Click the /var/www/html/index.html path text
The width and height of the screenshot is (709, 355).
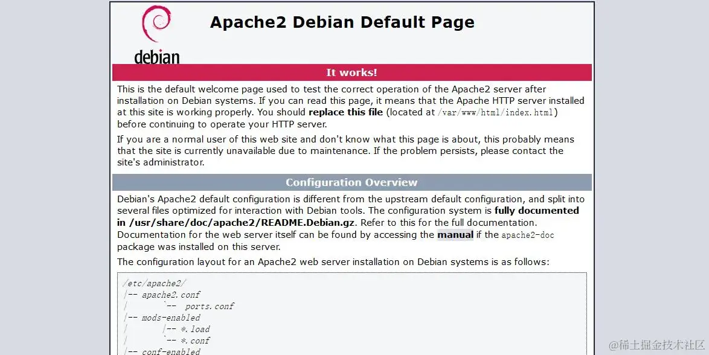pyautogui.click(x=496, y=112)
